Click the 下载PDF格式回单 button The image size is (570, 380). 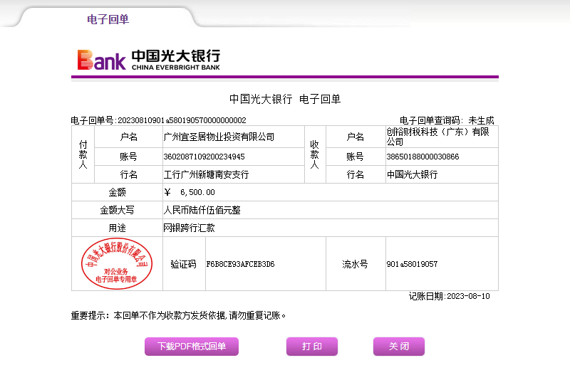[x=192, y=347]
